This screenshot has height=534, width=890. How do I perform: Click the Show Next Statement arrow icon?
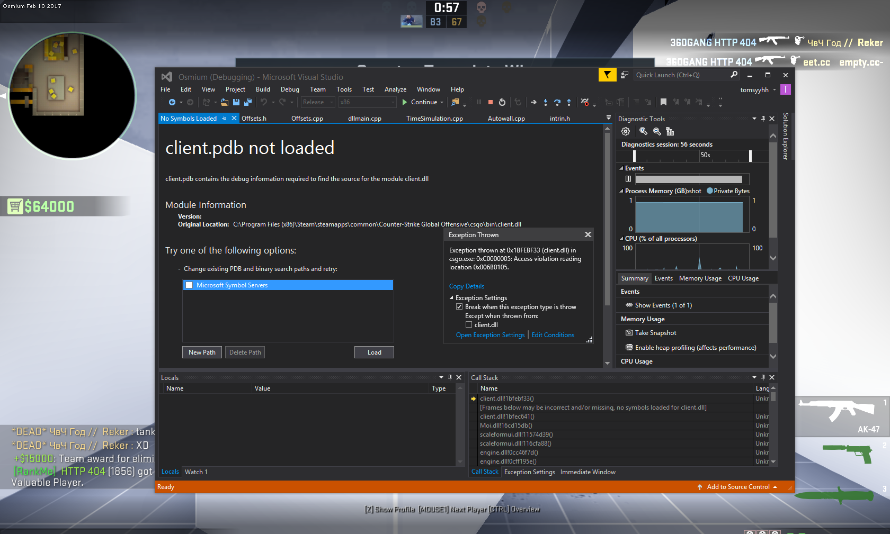click(x=533, y=102)
